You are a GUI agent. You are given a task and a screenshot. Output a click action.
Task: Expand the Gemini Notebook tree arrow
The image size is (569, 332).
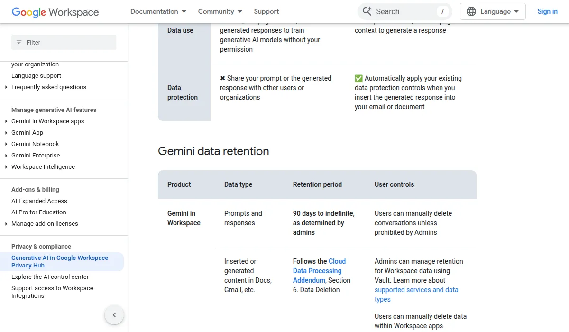[6, 144]
